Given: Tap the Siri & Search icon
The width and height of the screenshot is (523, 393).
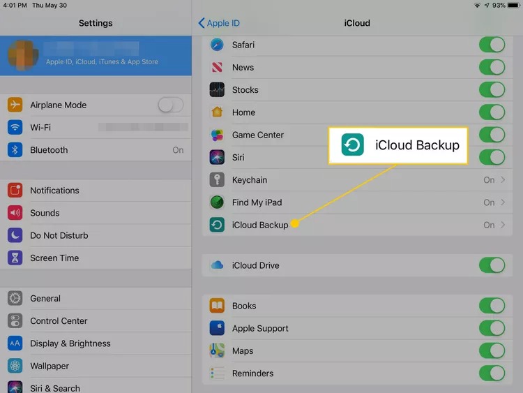Looking at the screenshot, I should (15, 387).
